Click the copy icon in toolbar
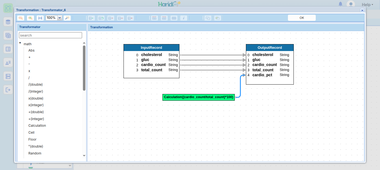Viewport: 380px width, 170px height. [208, 18]
